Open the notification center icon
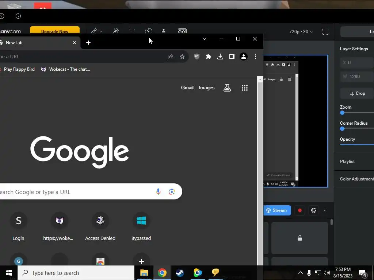 [x=363, y=273]
